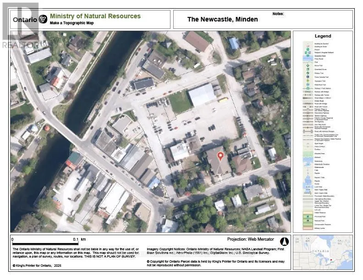Click the Ontario inset locator map
This screenshot has height=280, width=363.
323,252
